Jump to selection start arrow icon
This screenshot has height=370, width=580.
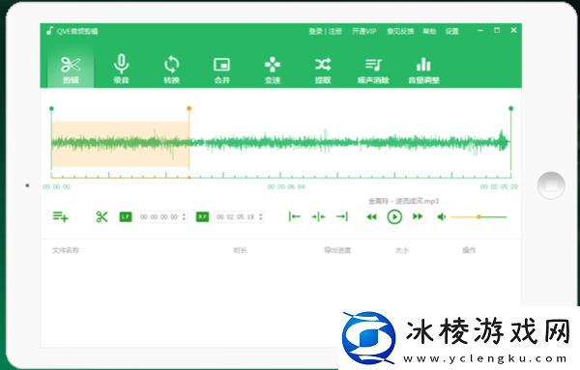(x=295, y=216)
